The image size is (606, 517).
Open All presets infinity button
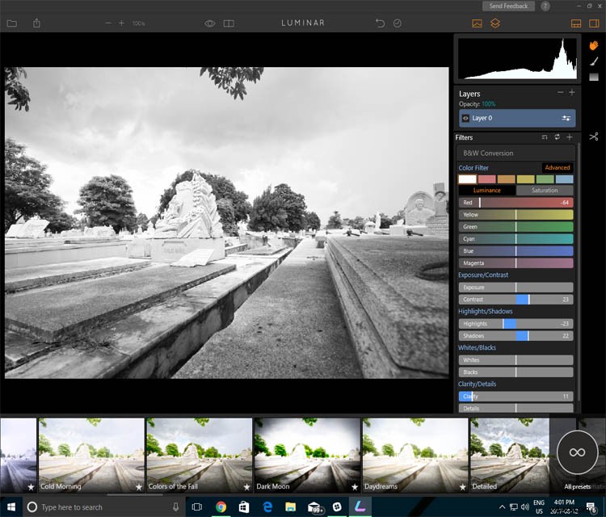(577, 452)
